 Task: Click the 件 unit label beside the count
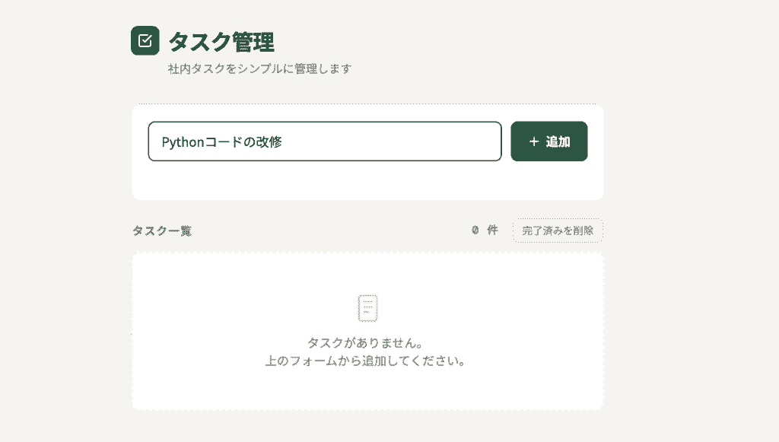(492, 230)
